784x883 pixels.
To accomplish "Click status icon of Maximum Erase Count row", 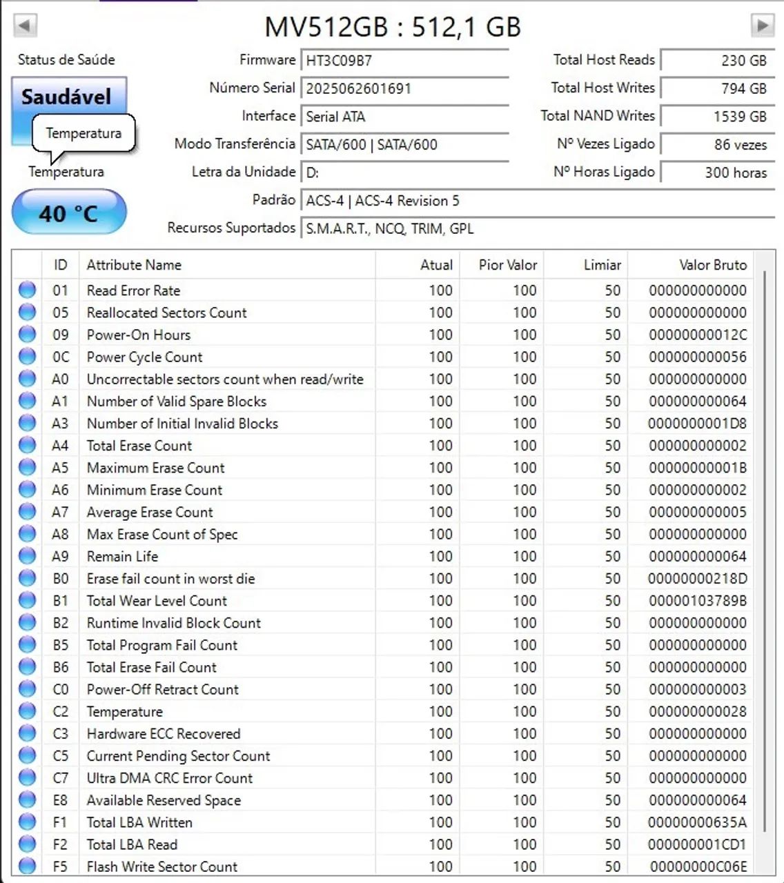I will click(27, 467).
